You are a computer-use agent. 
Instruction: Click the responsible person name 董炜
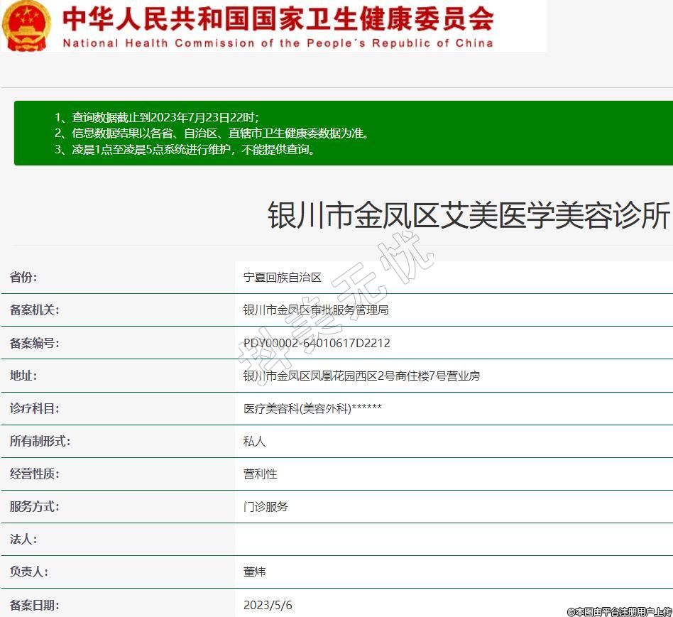click(x=254, y=572)
